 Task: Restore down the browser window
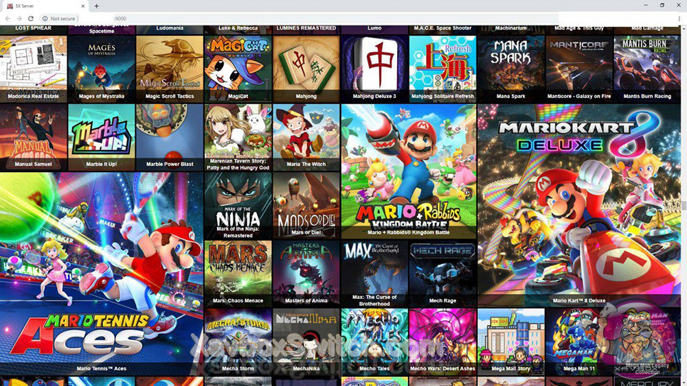[662, 5]
